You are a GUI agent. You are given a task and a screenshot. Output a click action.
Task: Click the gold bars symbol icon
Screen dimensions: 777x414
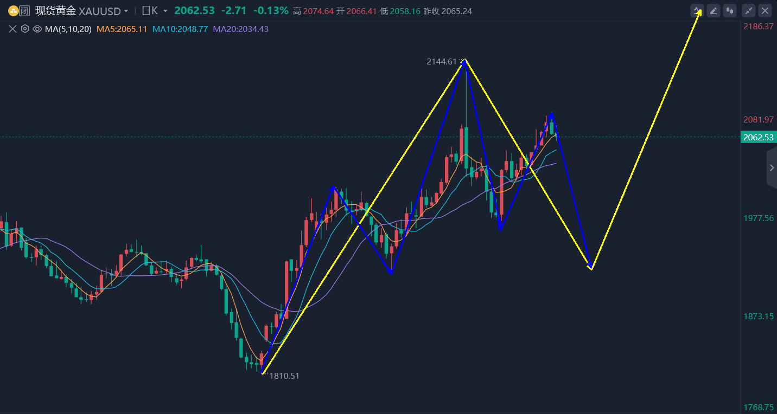click(x=13, y=11)
